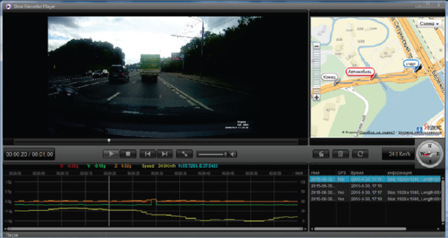Switch the video to fullscreen mode
Image resolution: width=448 pixels, height=238 pixels.
(x=185, y=154)
